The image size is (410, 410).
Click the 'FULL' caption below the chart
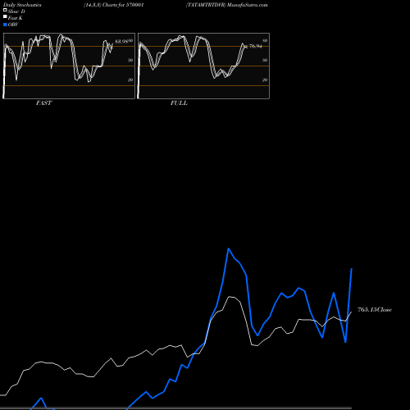[x=179, y=103]
